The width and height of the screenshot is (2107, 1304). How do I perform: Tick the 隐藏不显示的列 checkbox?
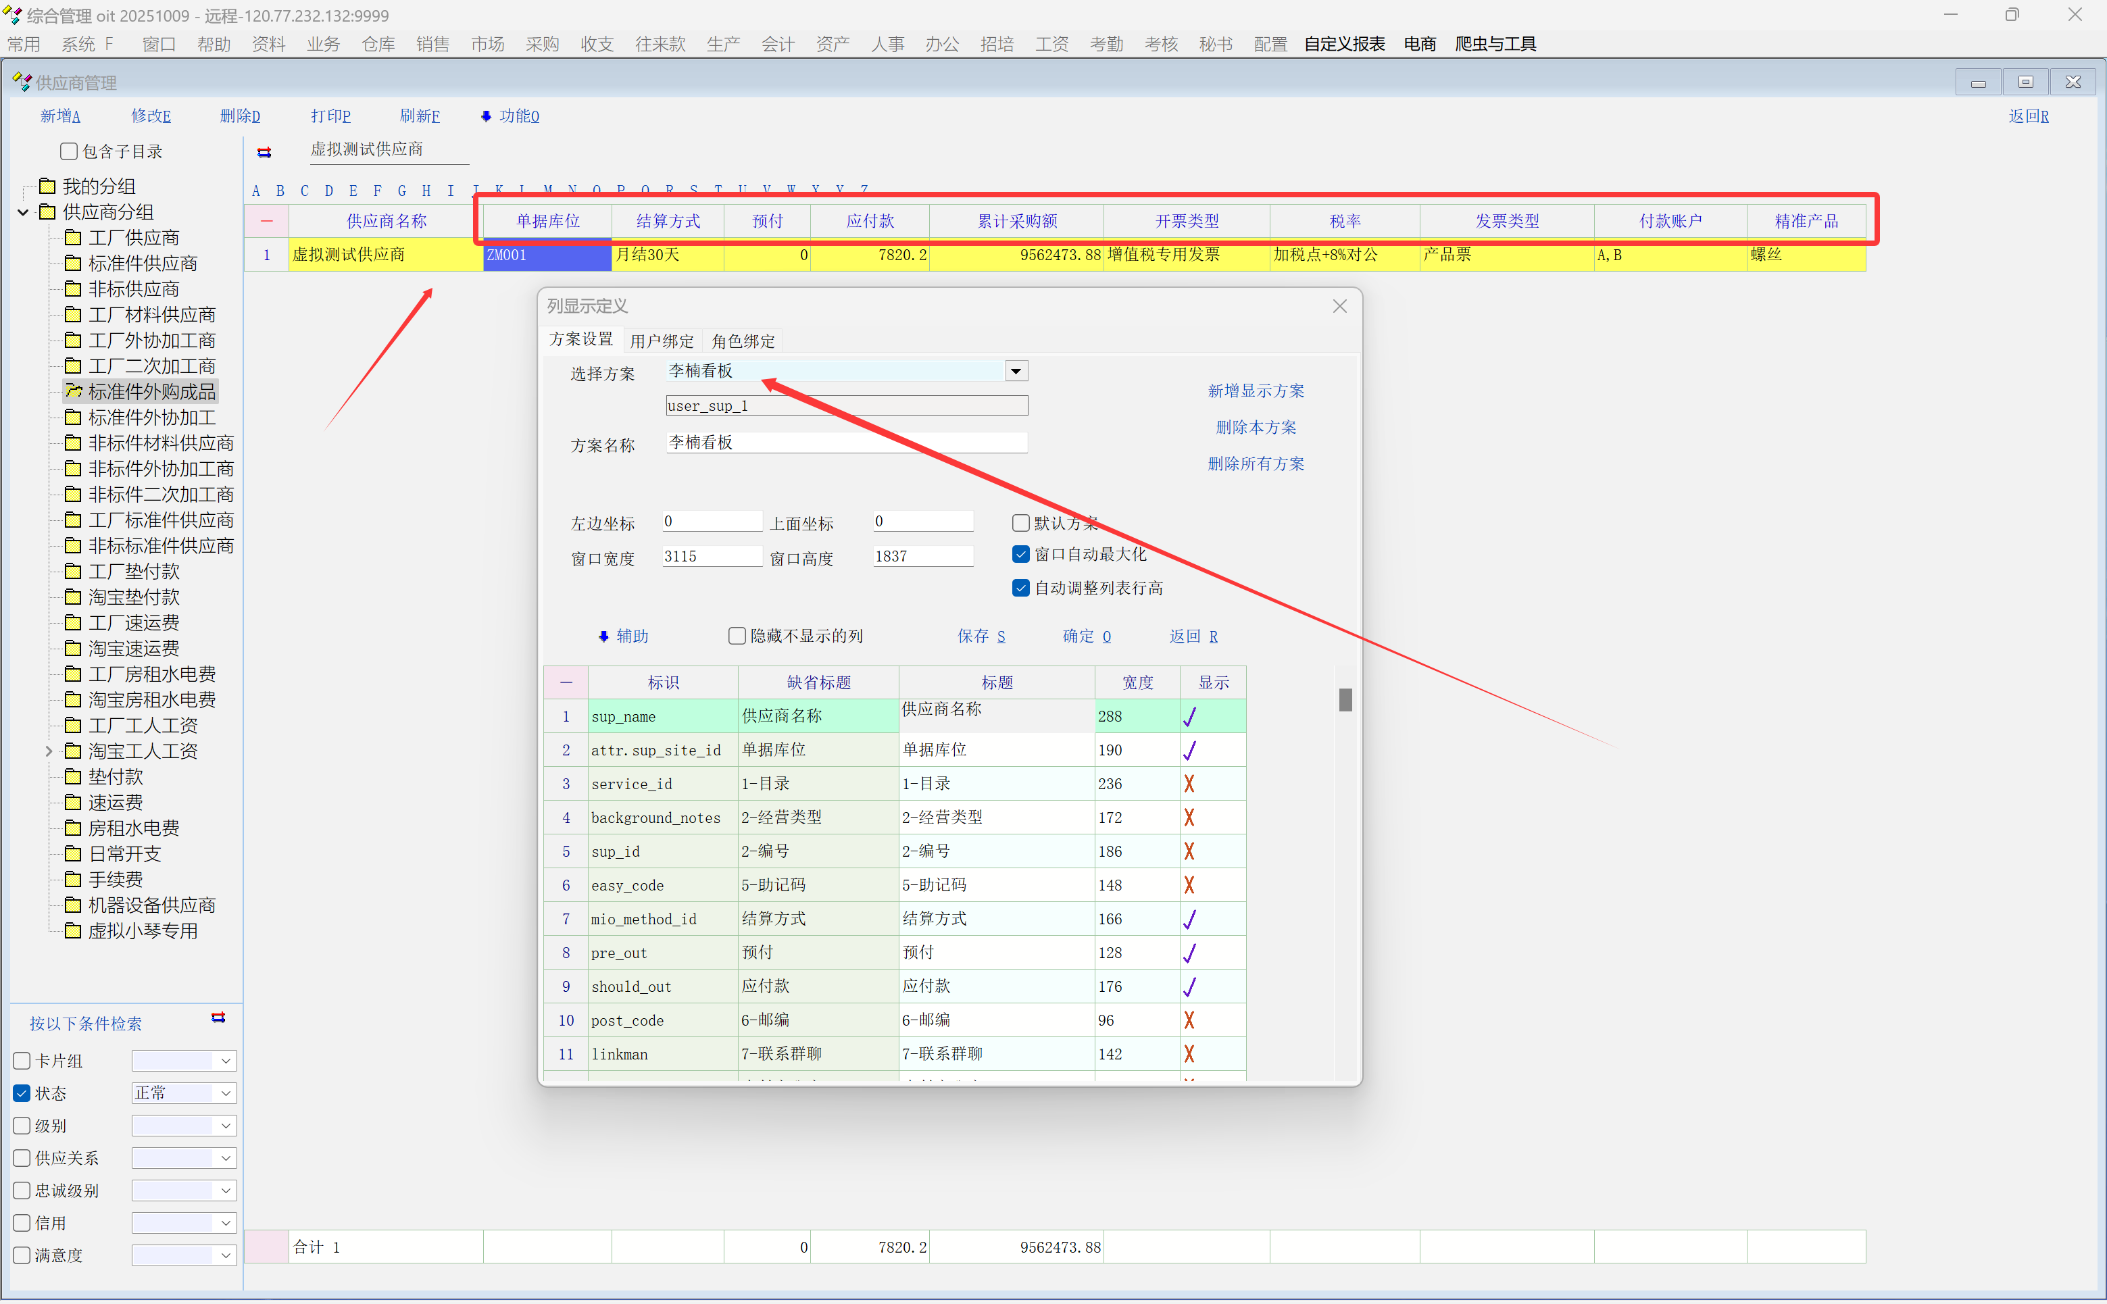pos(737,636)
